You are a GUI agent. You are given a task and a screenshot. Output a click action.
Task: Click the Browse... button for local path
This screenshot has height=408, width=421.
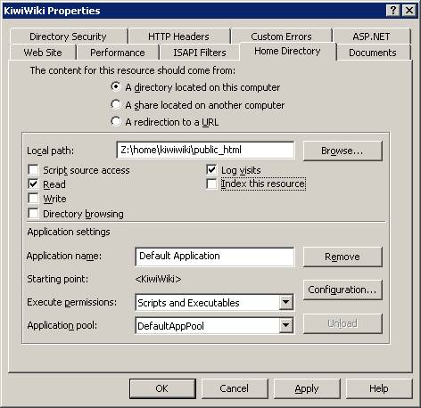(x=343, y=151)
